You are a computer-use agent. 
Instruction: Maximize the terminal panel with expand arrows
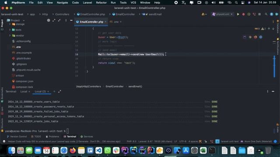click(x=59, y=92)
